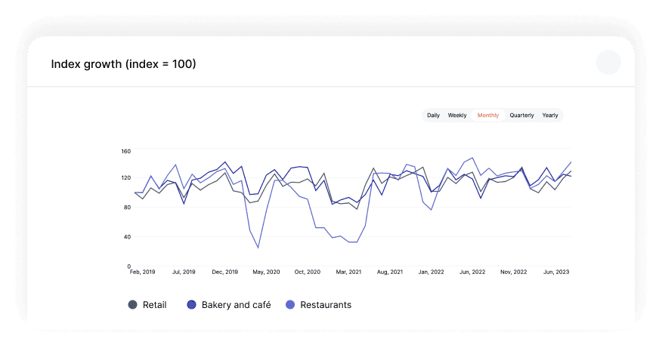662x348 pixels.
Task: Click the Feb, 2019 axis label
Action: point(142,272)
